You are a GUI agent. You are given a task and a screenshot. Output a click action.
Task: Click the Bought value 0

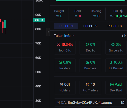tap(61, 16)
